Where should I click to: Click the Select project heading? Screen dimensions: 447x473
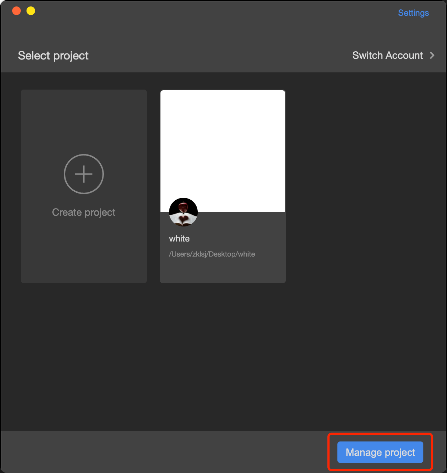coord(53,56)
